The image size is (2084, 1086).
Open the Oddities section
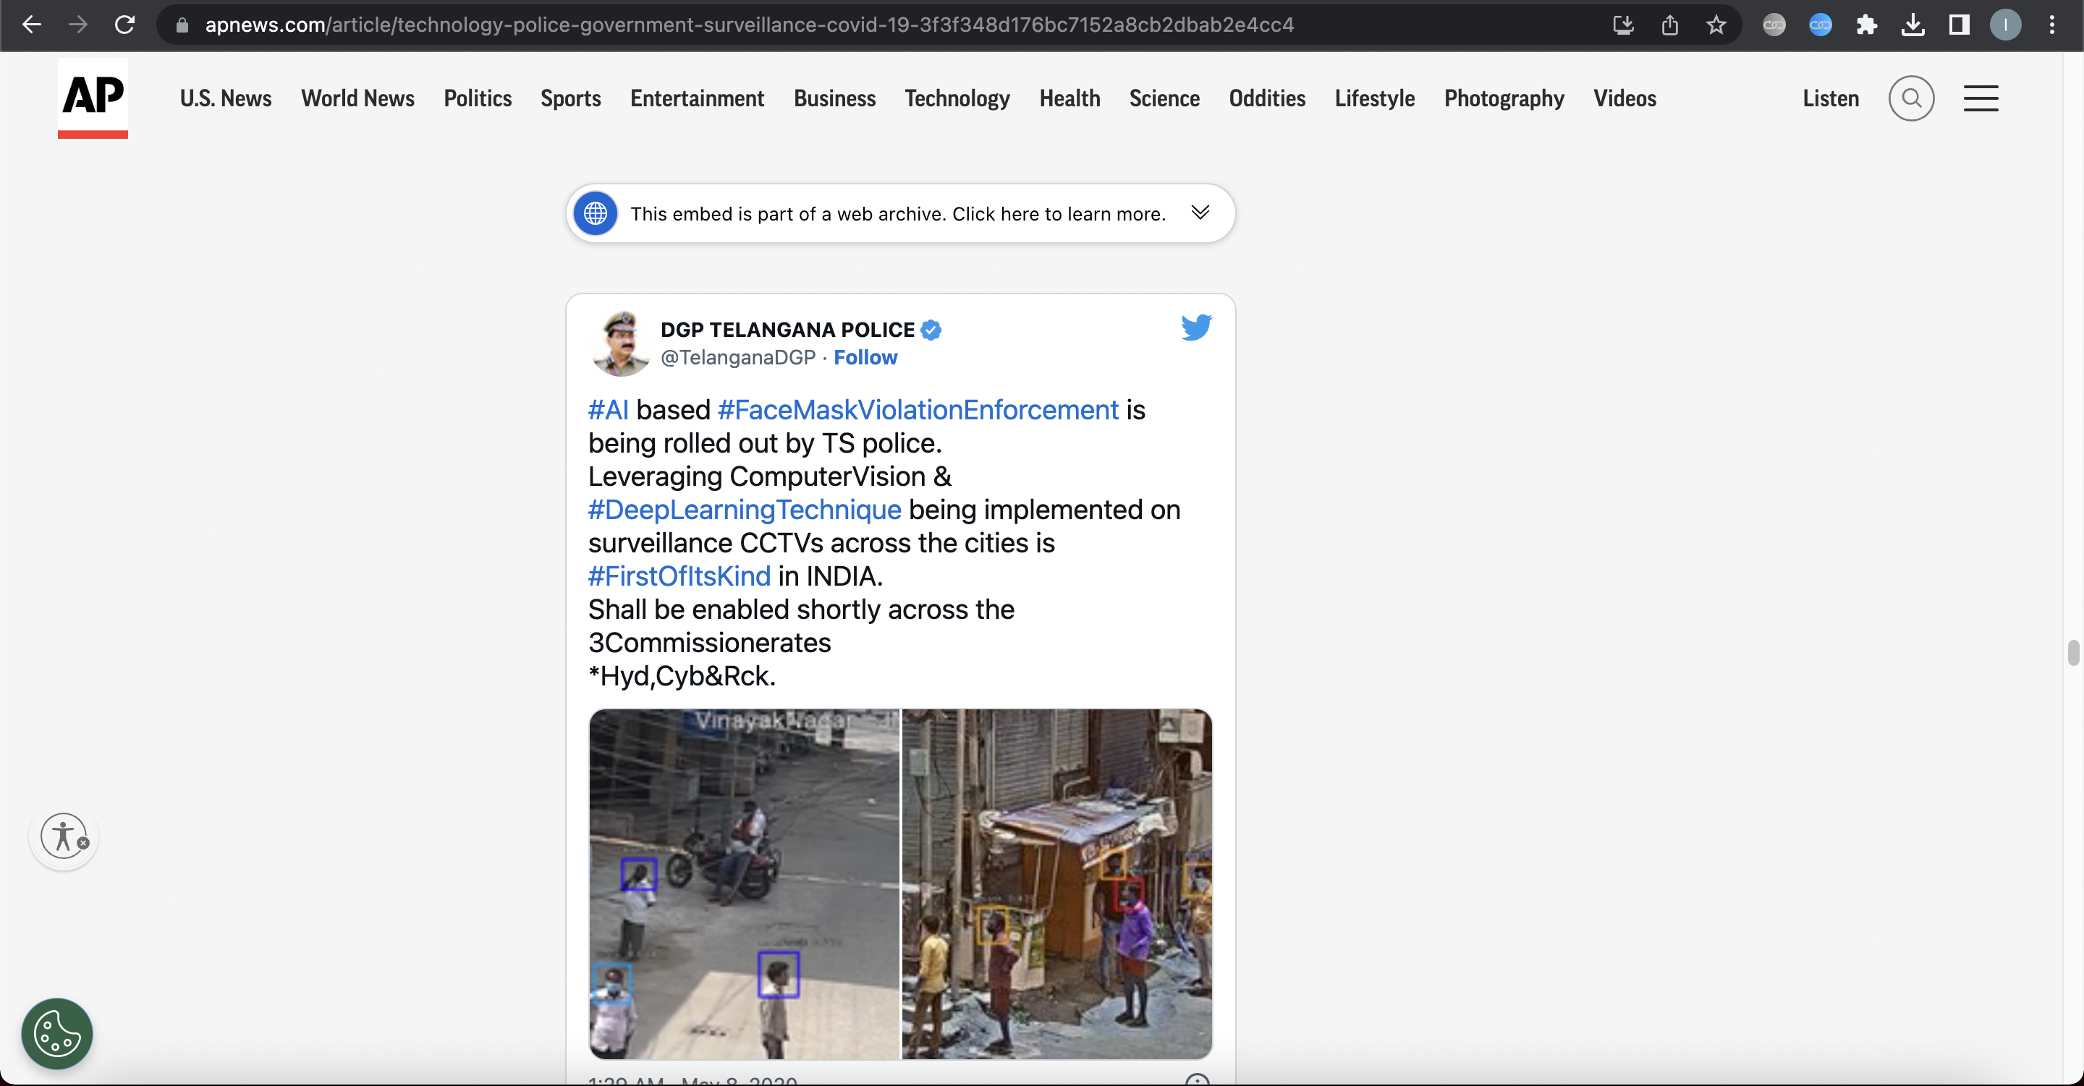(x=1267, y=98)
